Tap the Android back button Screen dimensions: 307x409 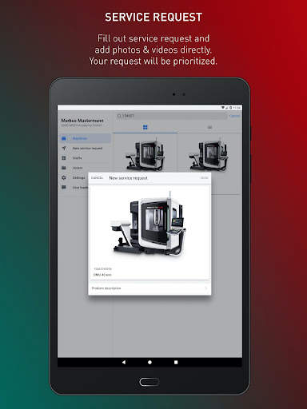tap(124, 362)
